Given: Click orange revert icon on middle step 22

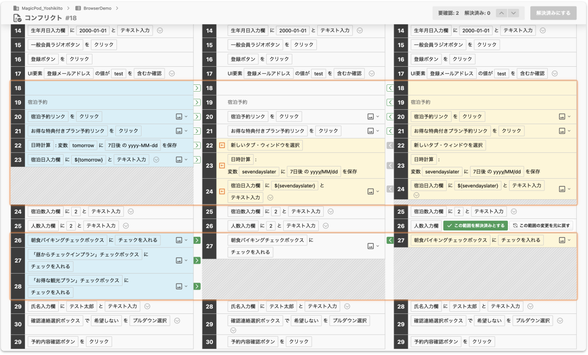Looking at the screenshot, I should coord(222,145).
